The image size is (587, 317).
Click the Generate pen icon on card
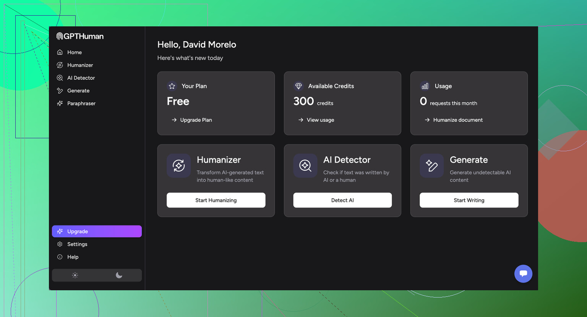coord(431,166)
